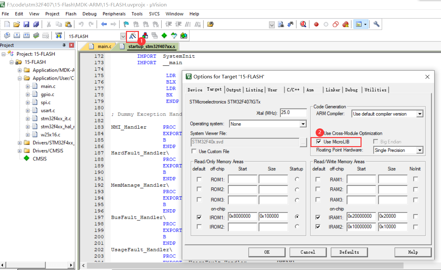441x270 pixels.
Task: Enable Use Custom File checkbox
Action: (x=194, y=151)
